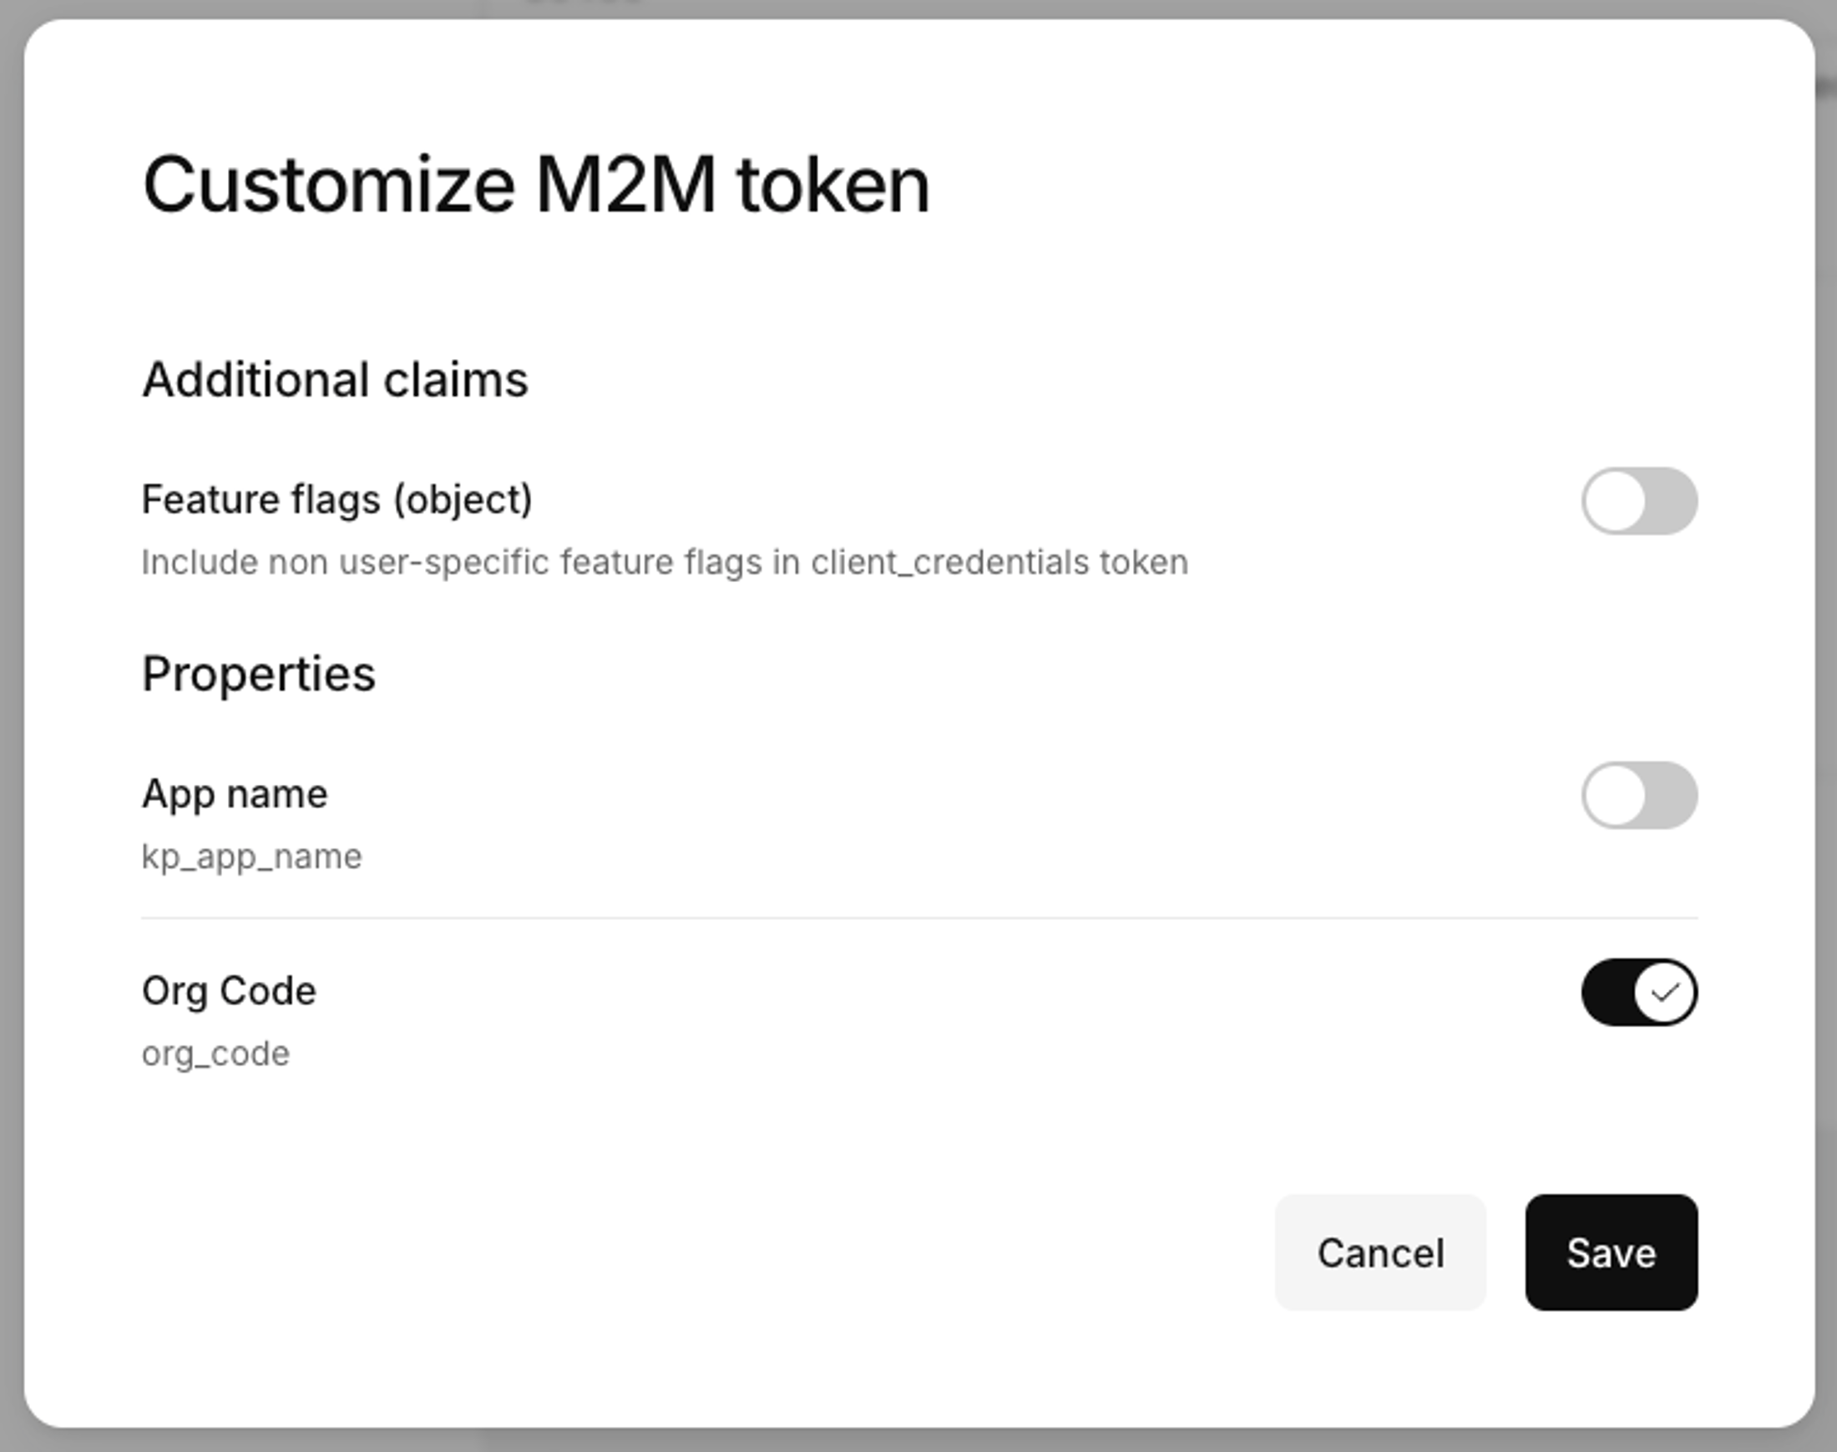Click Save to apply token customizations
The width and height of the screenshot is (1837, 1452).
tap(1611, 1254)
